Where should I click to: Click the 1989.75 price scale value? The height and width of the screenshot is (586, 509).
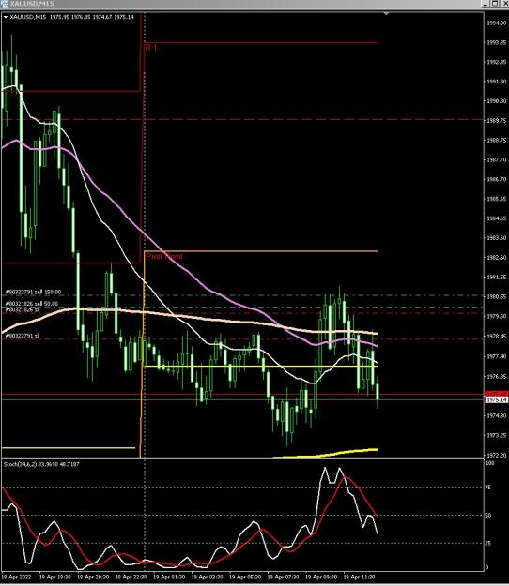coord(496,120)
